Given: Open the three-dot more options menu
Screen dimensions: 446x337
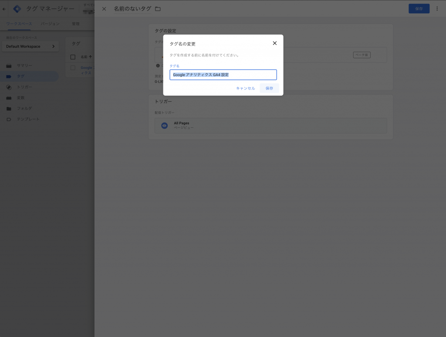Looking at the screenshot, I should coord(437,9).
